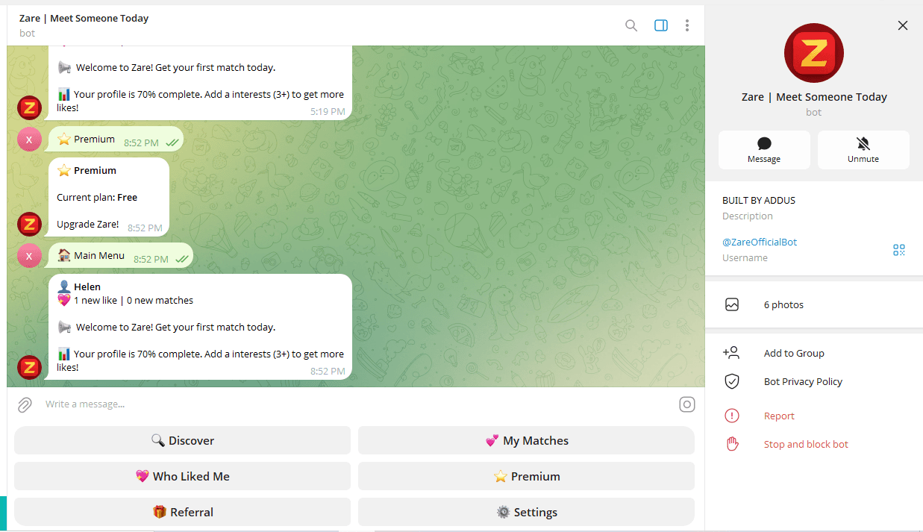Tap the My Matches keyboard button

pos(526,440)
